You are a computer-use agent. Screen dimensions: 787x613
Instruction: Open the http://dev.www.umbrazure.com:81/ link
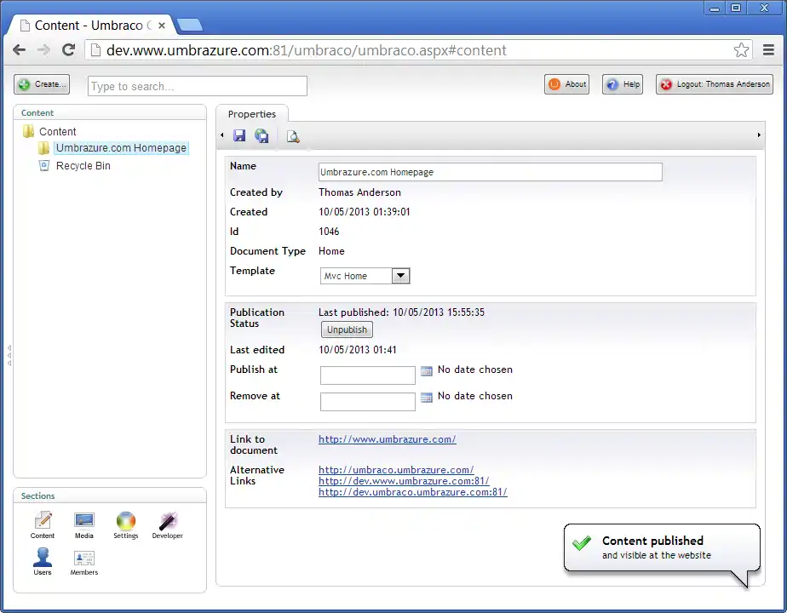pos(404,480)
